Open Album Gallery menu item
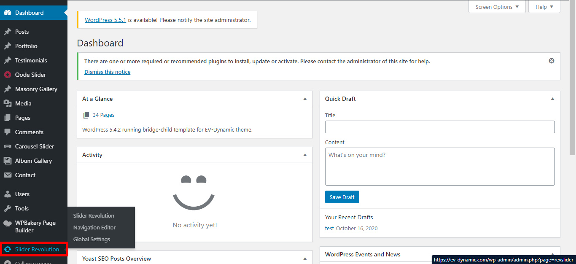 [34, 161]
